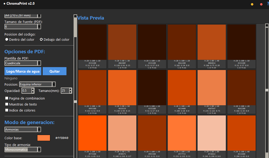Open the Color base orange swatch
The width and height of the screenshot is (269, 158).
pos(44,138)
